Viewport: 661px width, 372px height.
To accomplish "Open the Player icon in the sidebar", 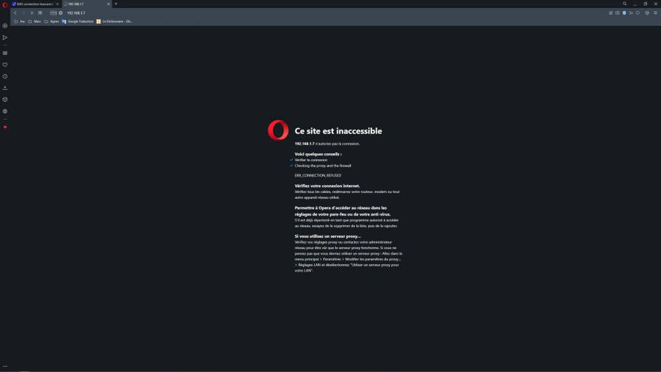I will [5, 26].
